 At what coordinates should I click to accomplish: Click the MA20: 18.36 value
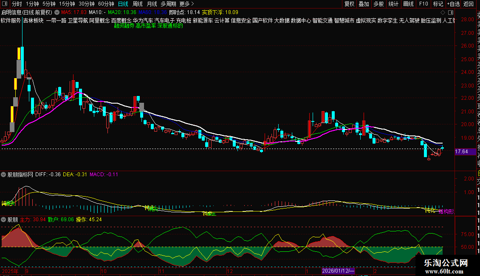tap(122, 12)
